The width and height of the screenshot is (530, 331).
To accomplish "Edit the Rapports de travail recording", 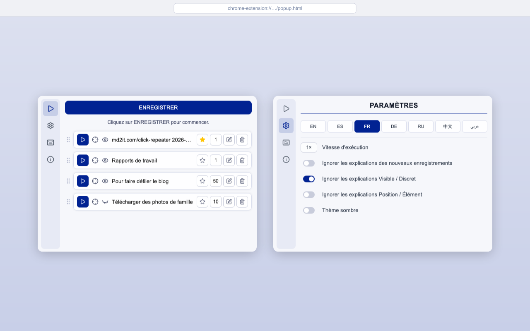I will pos(229,161).
